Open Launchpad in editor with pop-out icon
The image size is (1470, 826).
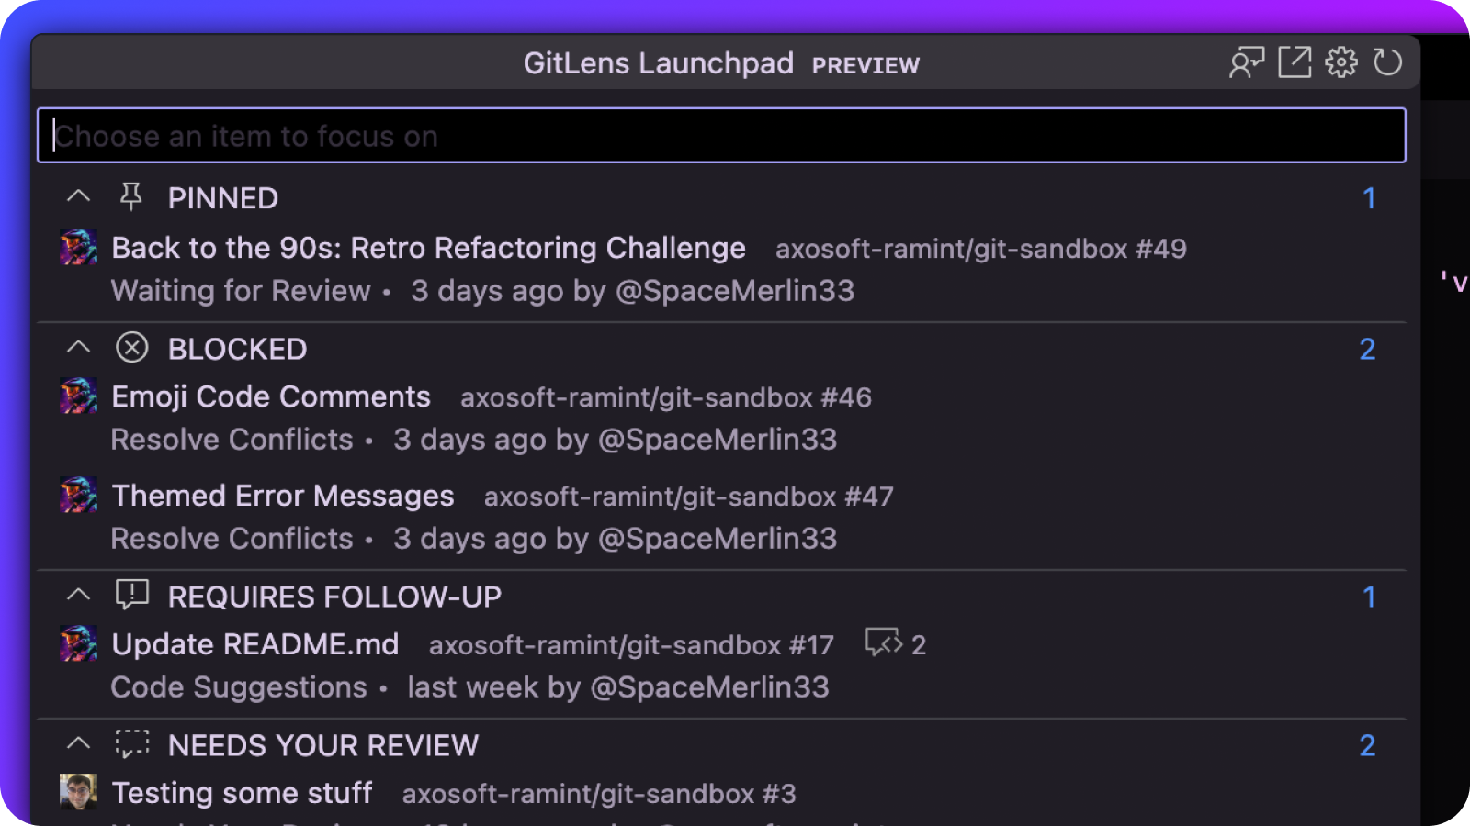[1295, 62]
